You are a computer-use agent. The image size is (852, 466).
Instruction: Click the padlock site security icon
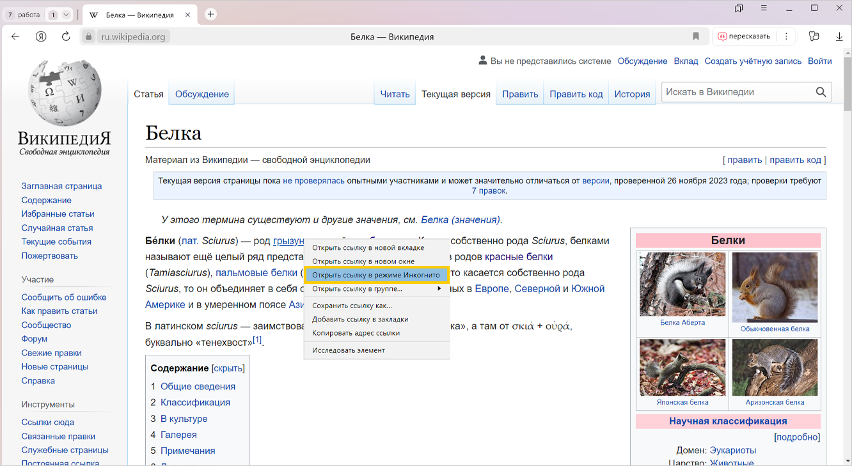(x=89, y=36)
